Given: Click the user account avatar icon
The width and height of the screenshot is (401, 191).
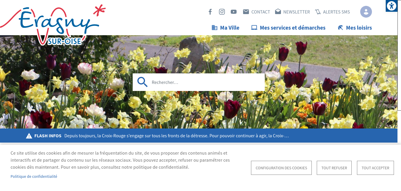Looking at the screenshot, I should [366, 12].
